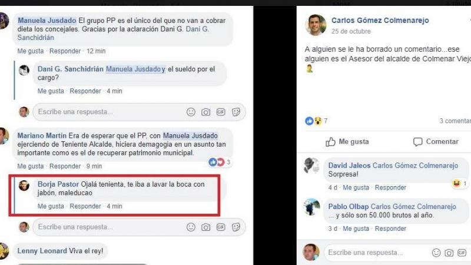View reactions on Carlos's post

[316, 121]
